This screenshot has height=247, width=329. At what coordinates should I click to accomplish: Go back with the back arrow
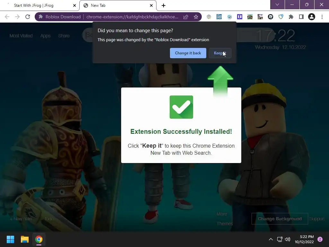[7, 17]
